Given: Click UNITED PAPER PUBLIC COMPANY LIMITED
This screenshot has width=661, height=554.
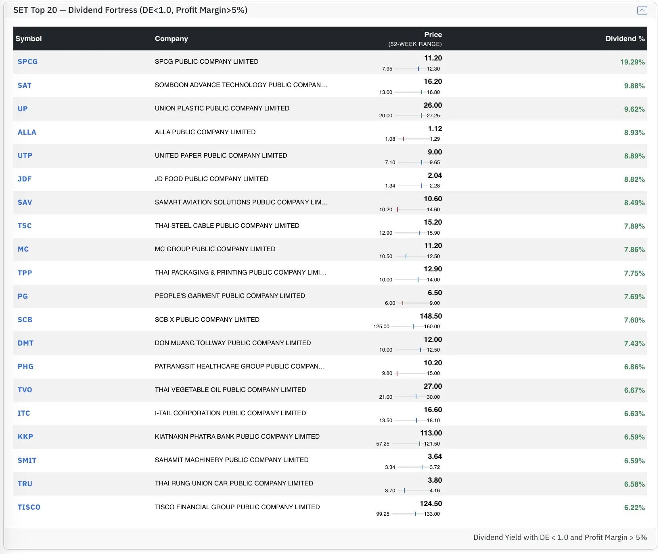Looking at the screenshot, I should [221, 155].
